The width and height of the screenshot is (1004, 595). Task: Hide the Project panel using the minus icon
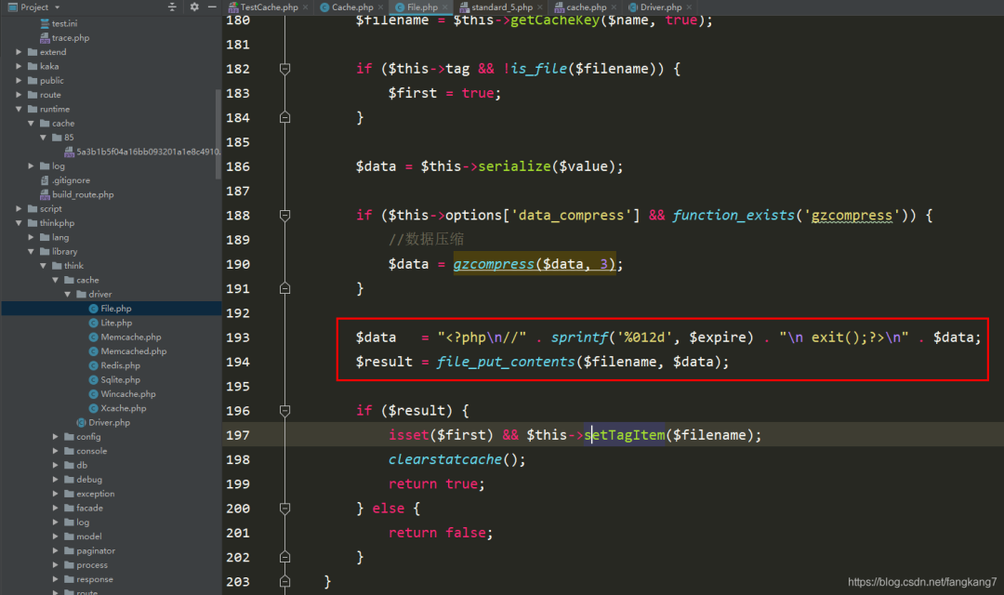point(212,7)
